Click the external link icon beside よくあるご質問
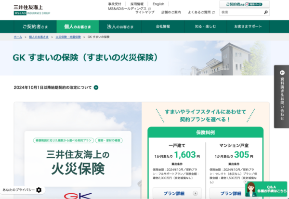This screenshot has width=289, height=199. point(213,12)
